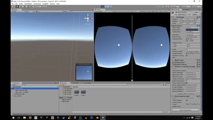Toggle the Local handle rotation button
This screenshot has width=213, height=120.
(44, 7)
